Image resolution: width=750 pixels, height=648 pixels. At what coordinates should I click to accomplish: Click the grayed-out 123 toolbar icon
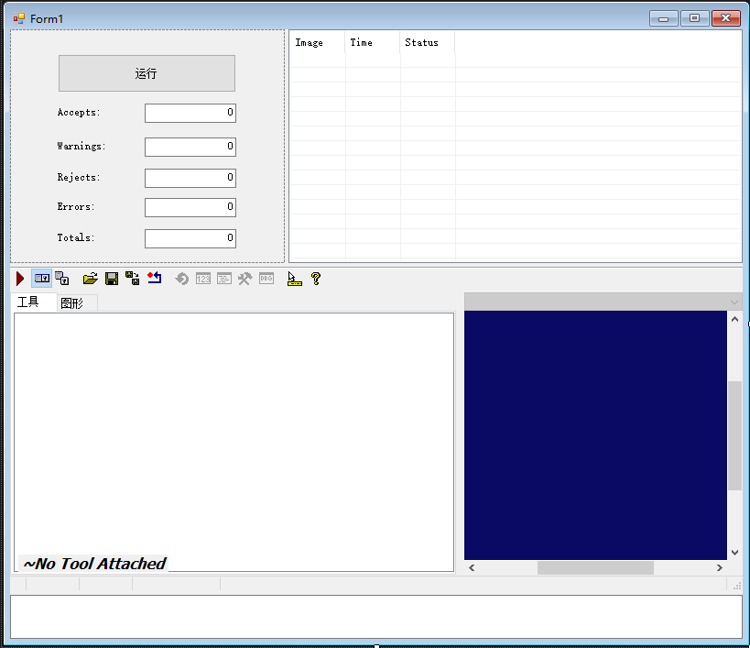[203, 279]
